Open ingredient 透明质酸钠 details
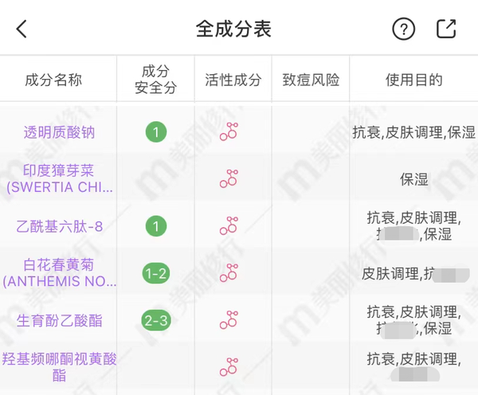 pos(60,132)
